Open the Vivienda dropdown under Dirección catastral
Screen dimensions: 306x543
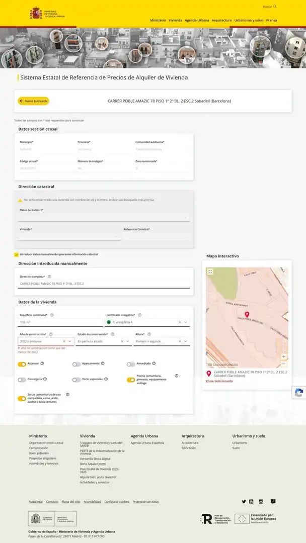click(69, 237)
